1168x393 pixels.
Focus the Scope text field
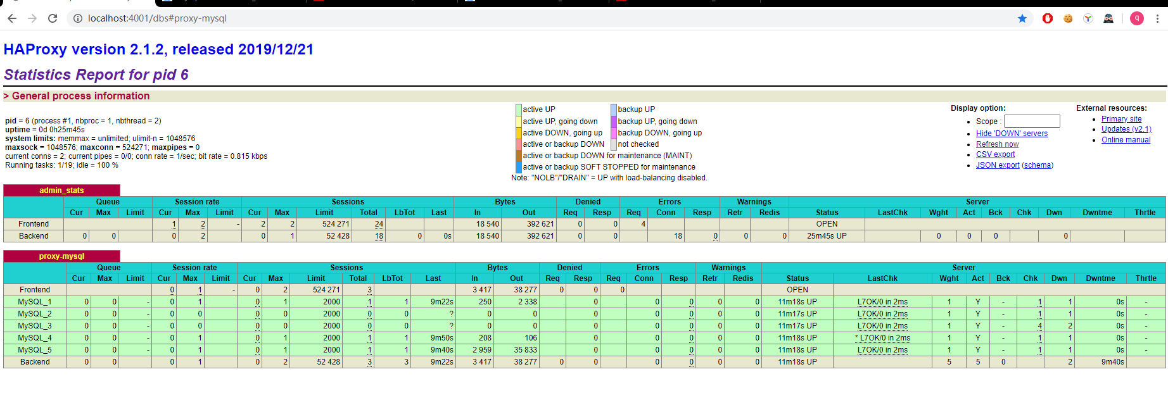[1032, 121]
